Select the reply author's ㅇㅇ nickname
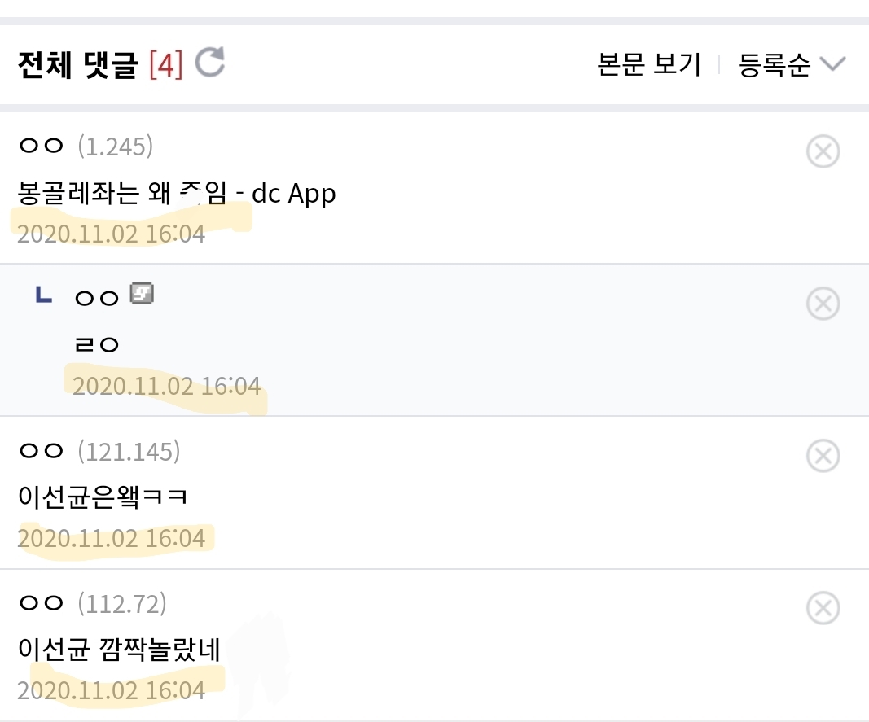This screenshot has height=722, width=869. tap(97, 298)
